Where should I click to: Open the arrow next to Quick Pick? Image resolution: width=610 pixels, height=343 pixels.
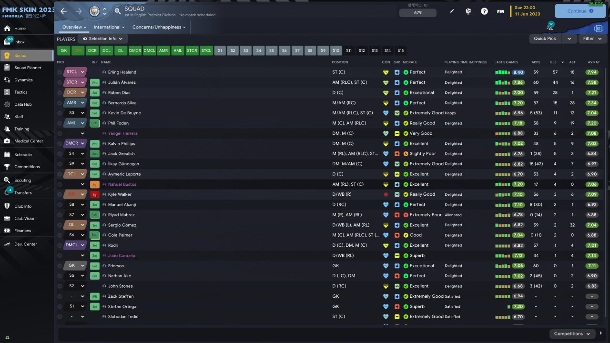tap(569, 39)
